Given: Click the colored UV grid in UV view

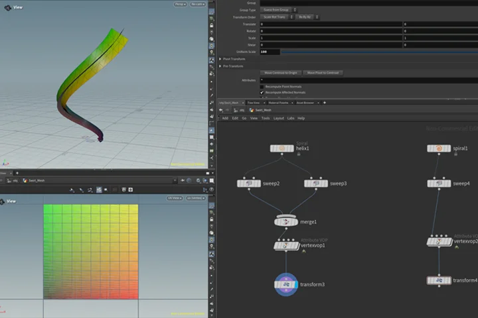Looking at the screenshot, I should (91, 252).
